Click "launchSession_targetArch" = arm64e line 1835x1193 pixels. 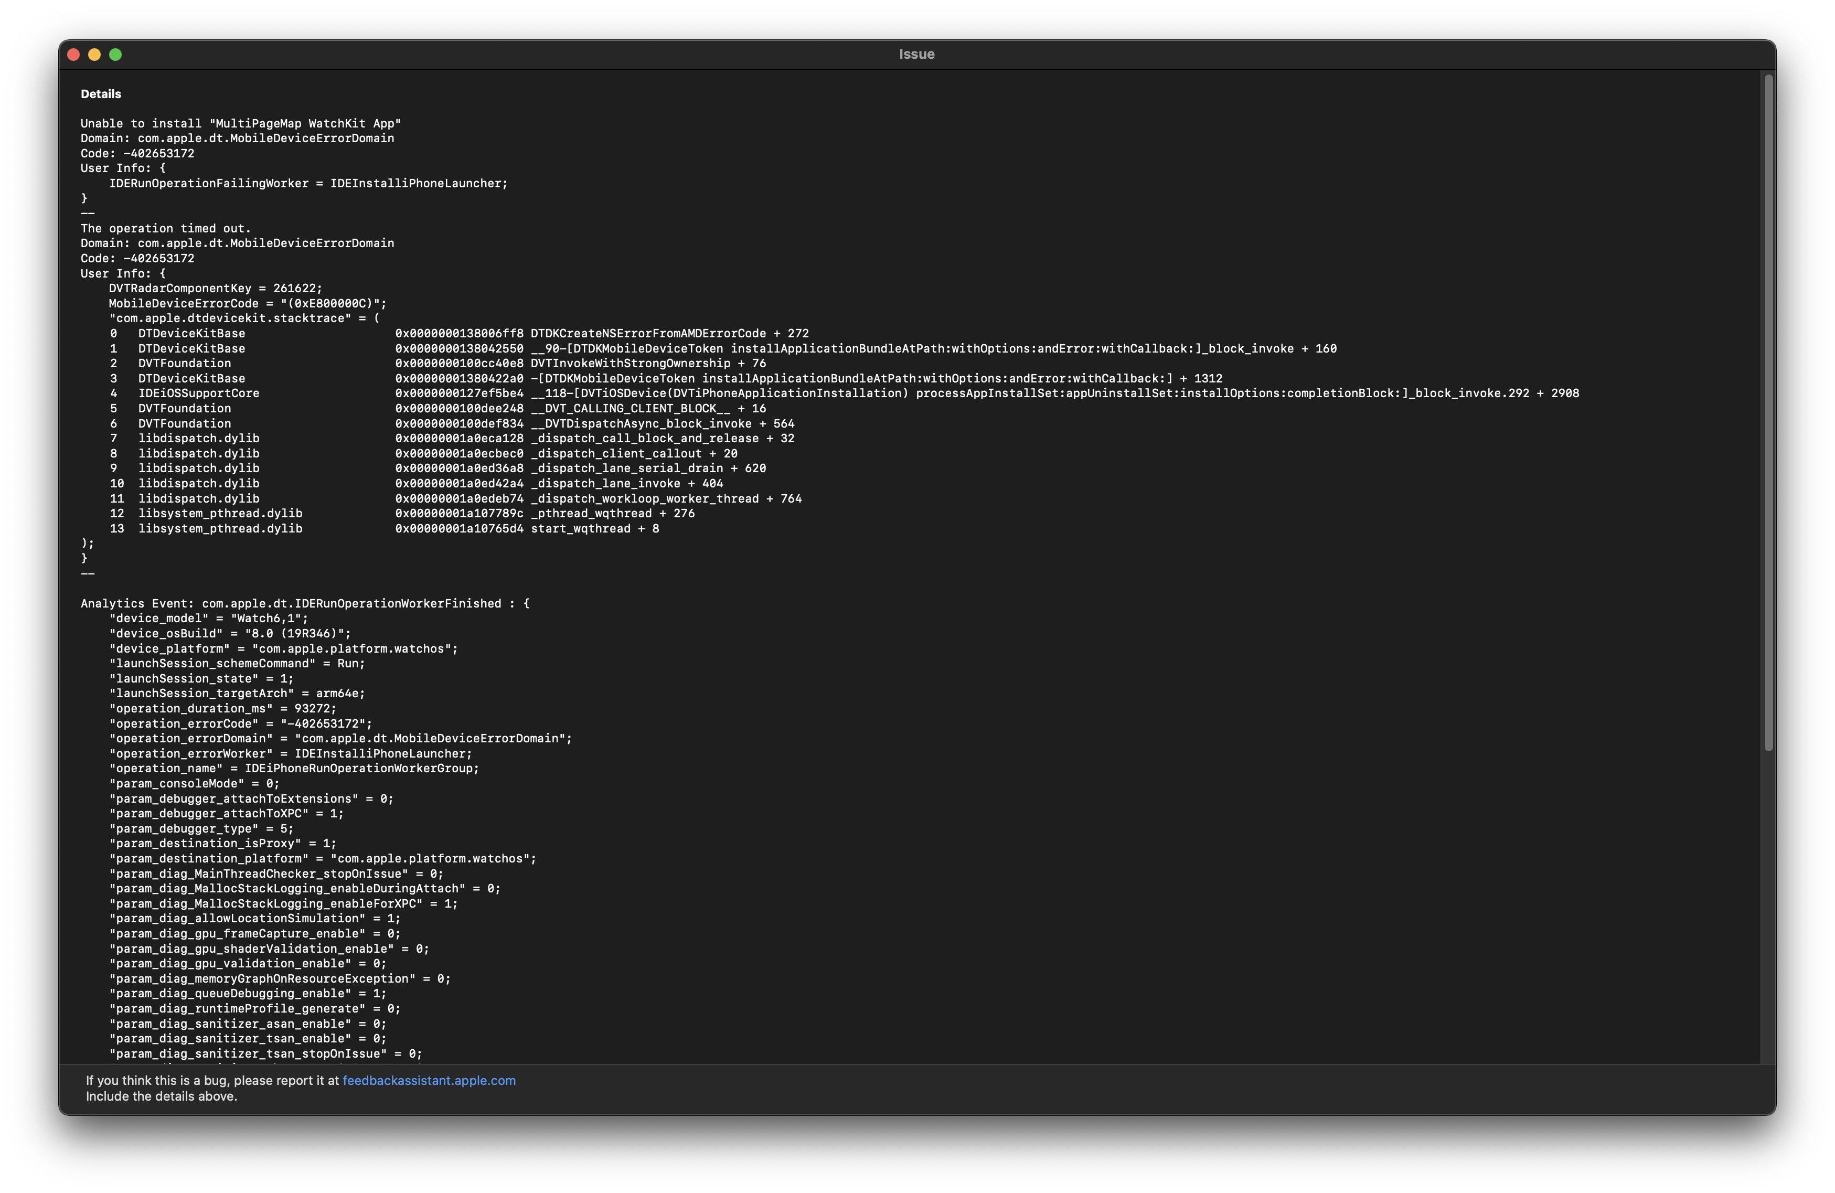(x=237, y=693)
